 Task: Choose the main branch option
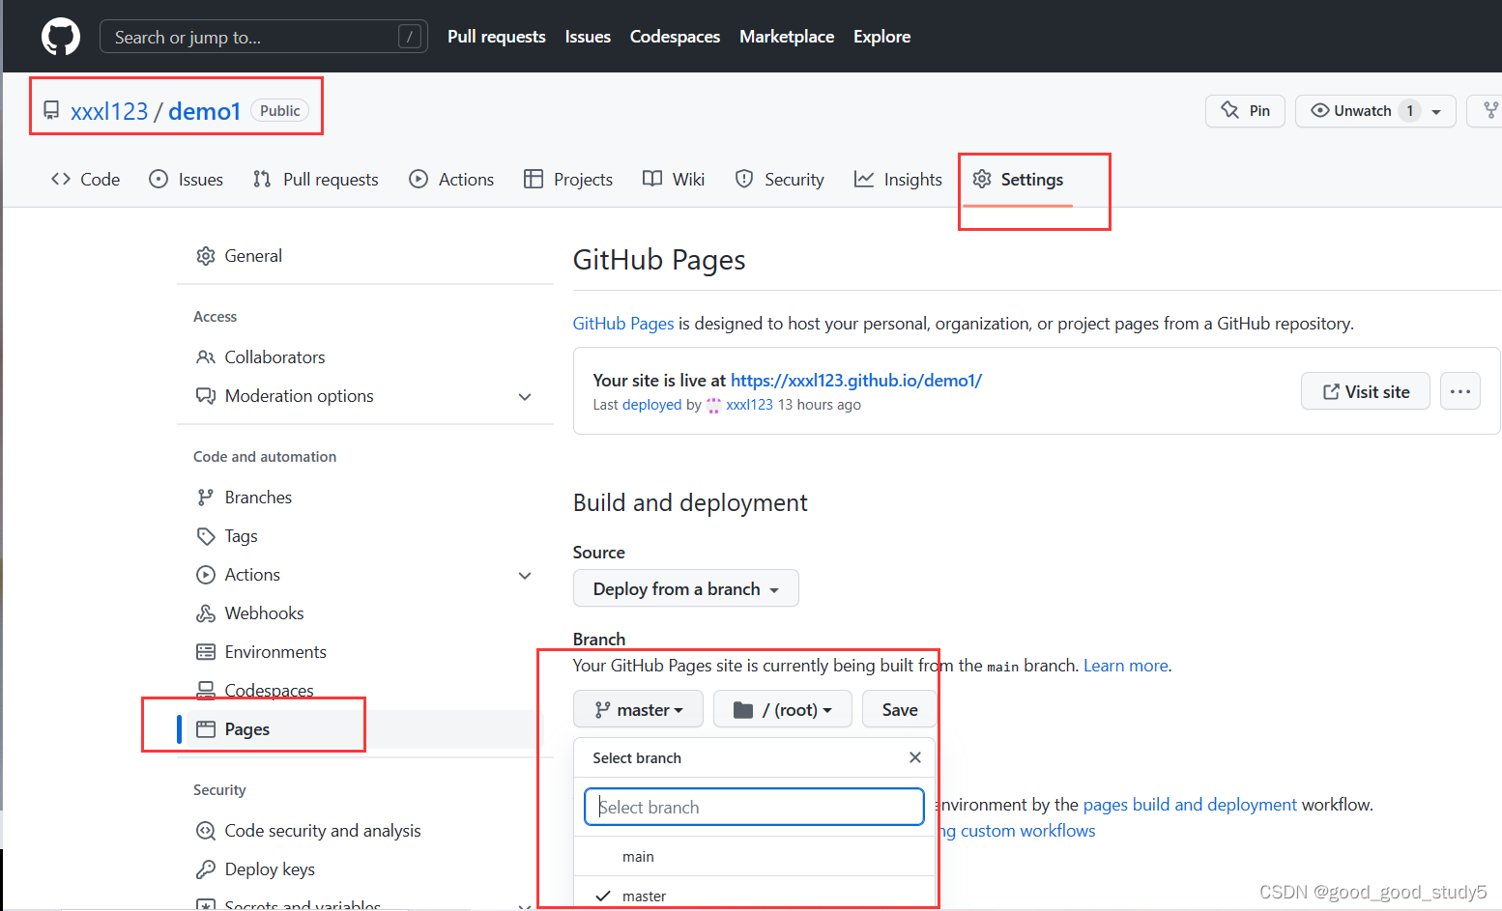click(754, 857)
